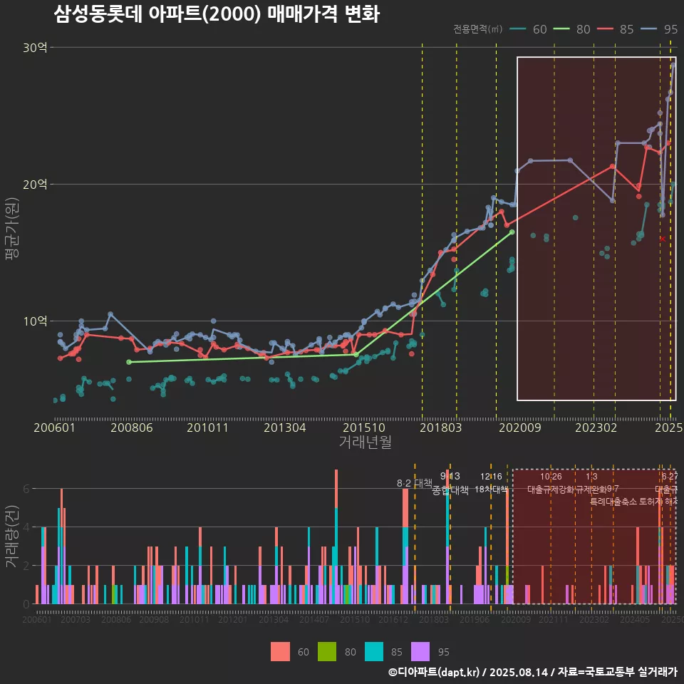
Task: Click the 9·13 종합대책 policy annotation
Action: [x=450, y=483]
